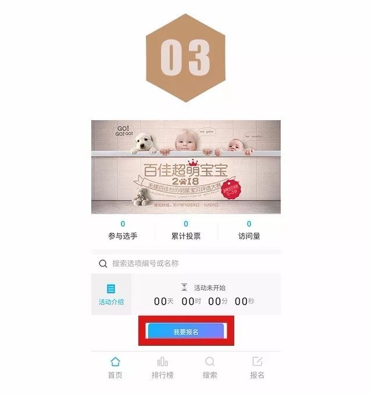Image resolution: width=372 pixels, height=394 pixels.
Task: Open the 活动介绍 label
Action: click(x=111, y=302)
